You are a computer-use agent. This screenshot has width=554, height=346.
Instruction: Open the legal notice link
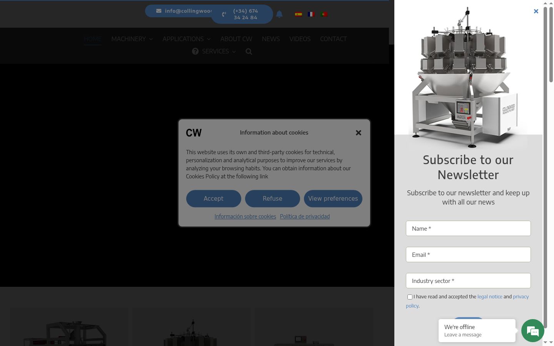490,297
